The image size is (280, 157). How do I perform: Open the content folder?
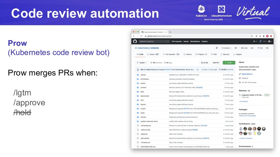pos(143,87)
